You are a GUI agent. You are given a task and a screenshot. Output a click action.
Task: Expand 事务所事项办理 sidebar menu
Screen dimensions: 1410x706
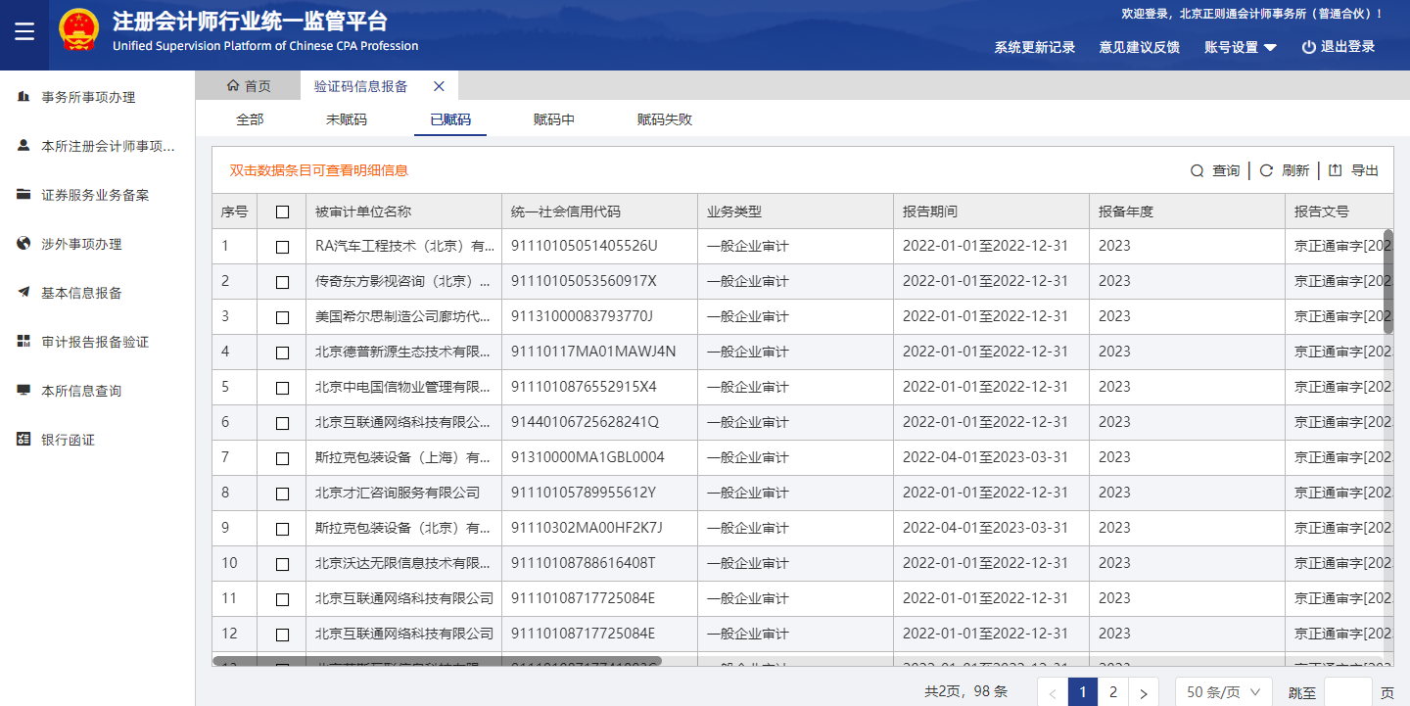[88, 97]
